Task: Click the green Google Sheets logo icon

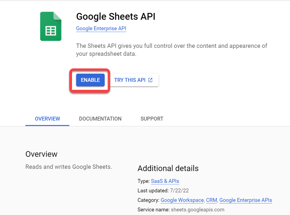Action: click(x=51, y=26)
